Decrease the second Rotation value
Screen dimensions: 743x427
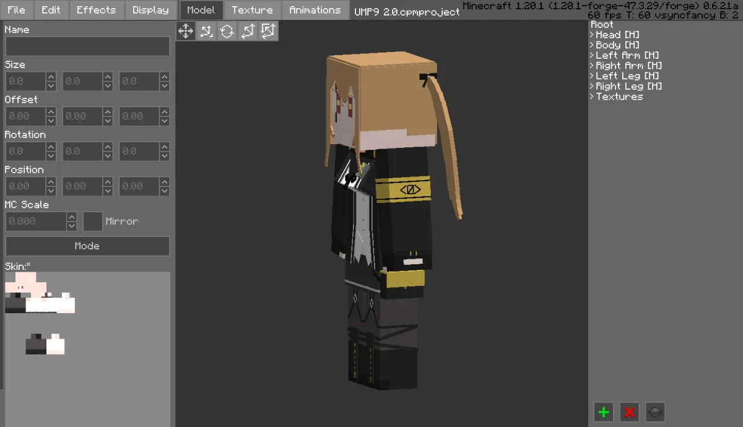click(108, 156)
